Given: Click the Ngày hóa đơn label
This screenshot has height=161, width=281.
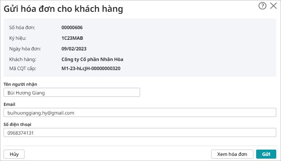Looking at the screenshot, I should point(25,49).
